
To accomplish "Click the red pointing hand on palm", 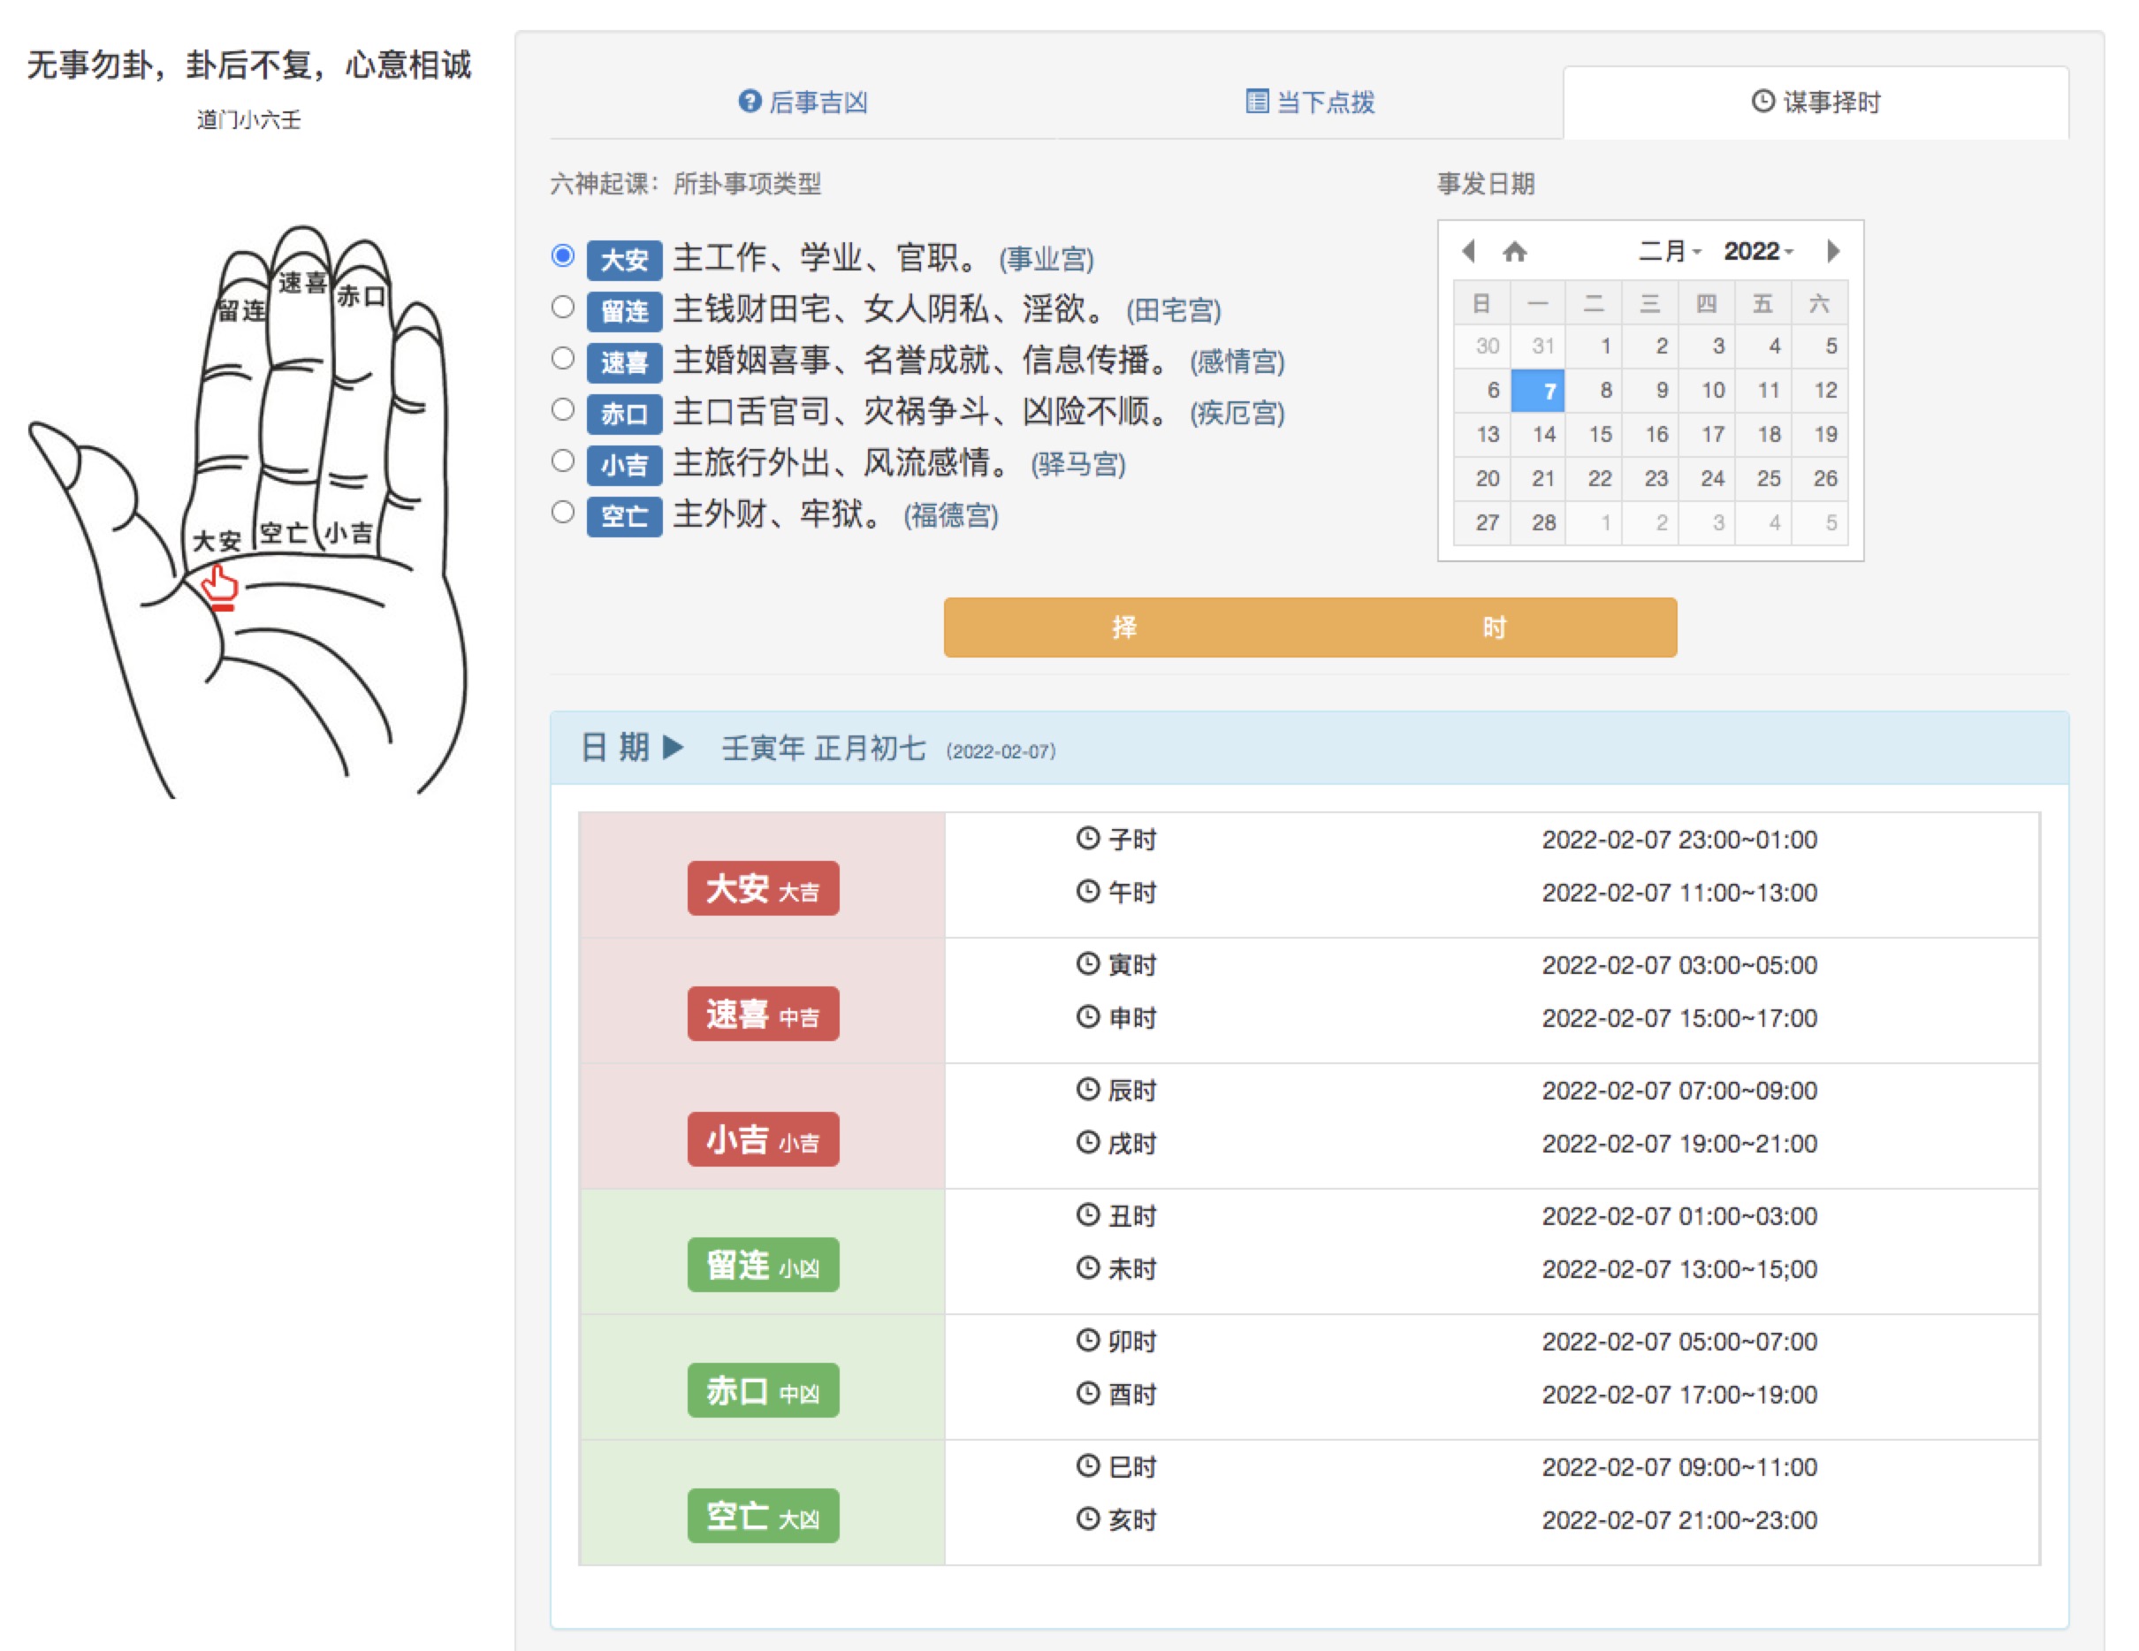I will [x=219, y=588].
